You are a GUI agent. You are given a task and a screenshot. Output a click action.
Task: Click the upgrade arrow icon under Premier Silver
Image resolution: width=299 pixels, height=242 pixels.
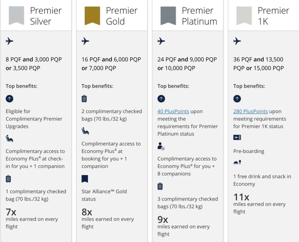point(9,99)
